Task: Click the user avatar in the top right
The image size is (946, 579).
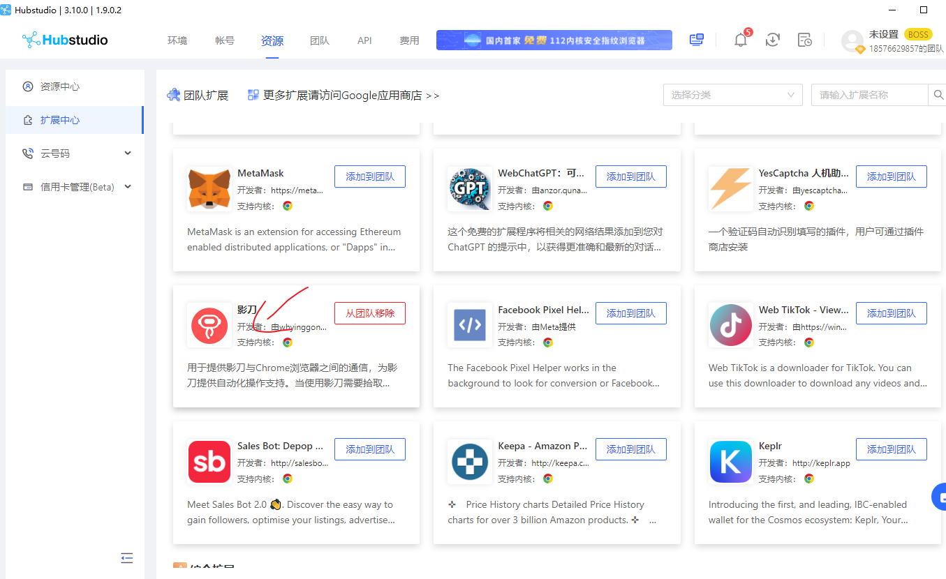Action: coord(852,40)
